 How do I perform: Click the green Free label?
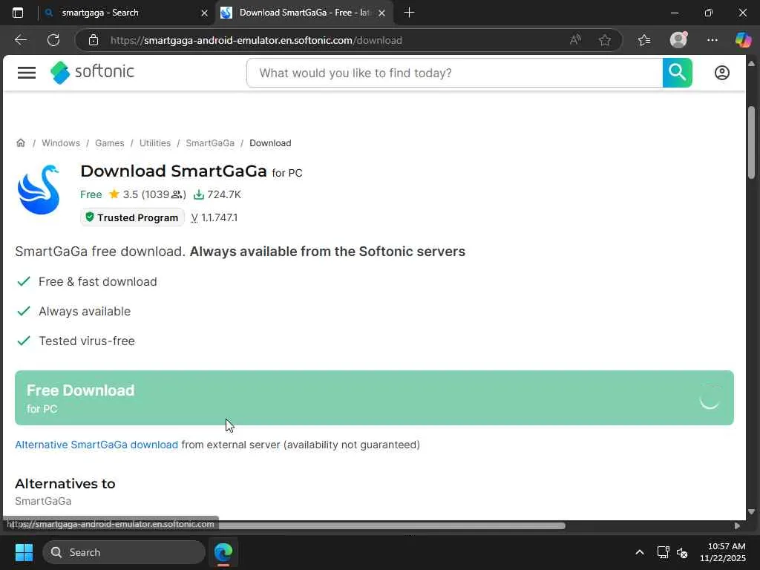tap(91, 194)
